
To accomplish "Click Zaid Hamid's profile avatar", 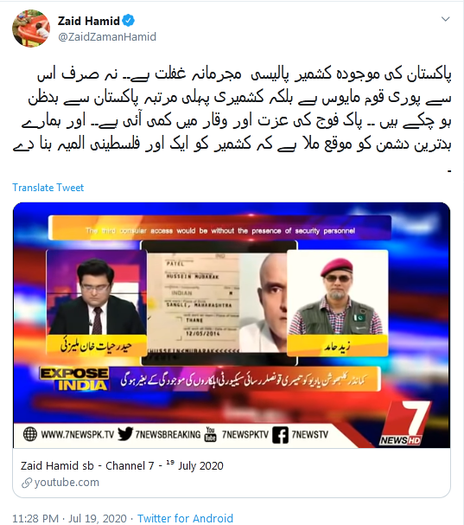I will (x=31, y=29).
